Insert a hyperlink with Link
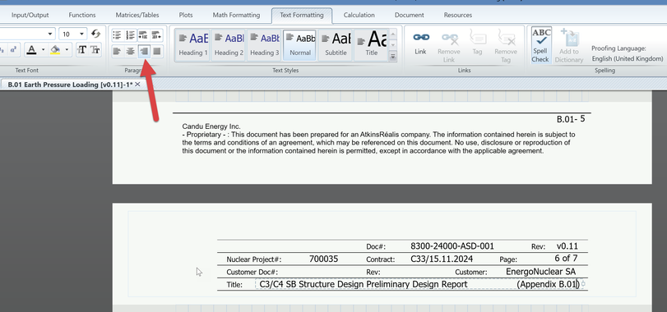The image size is (667, 312). pos(420,44)
